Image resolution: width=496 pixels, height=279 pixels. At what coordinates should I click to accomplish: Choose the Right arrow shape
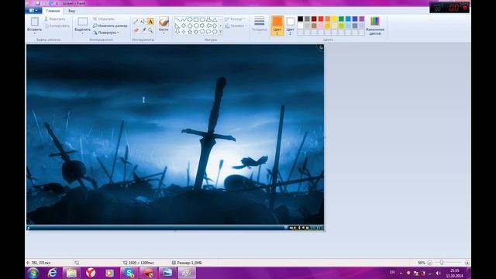(x=202, y=26)
